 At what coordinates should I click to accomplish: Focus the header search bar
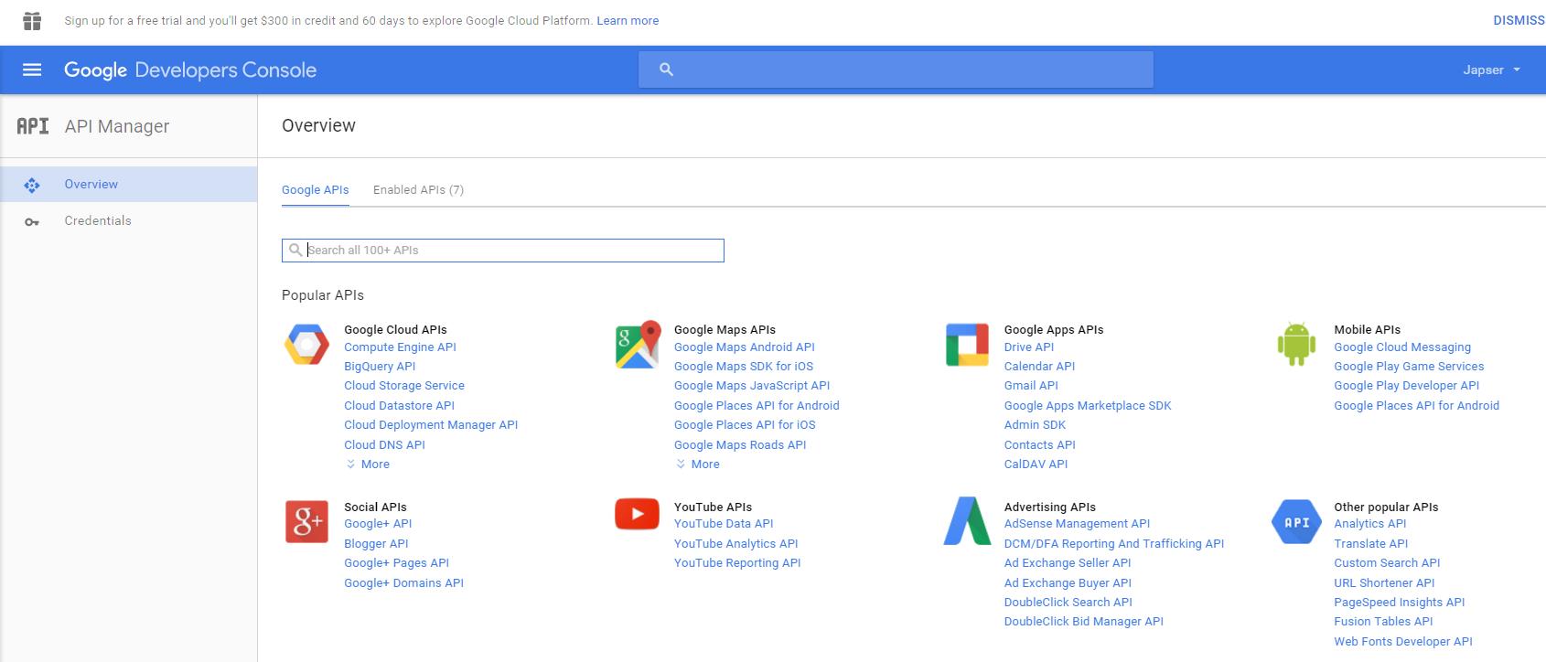click(x=896, y=69)
